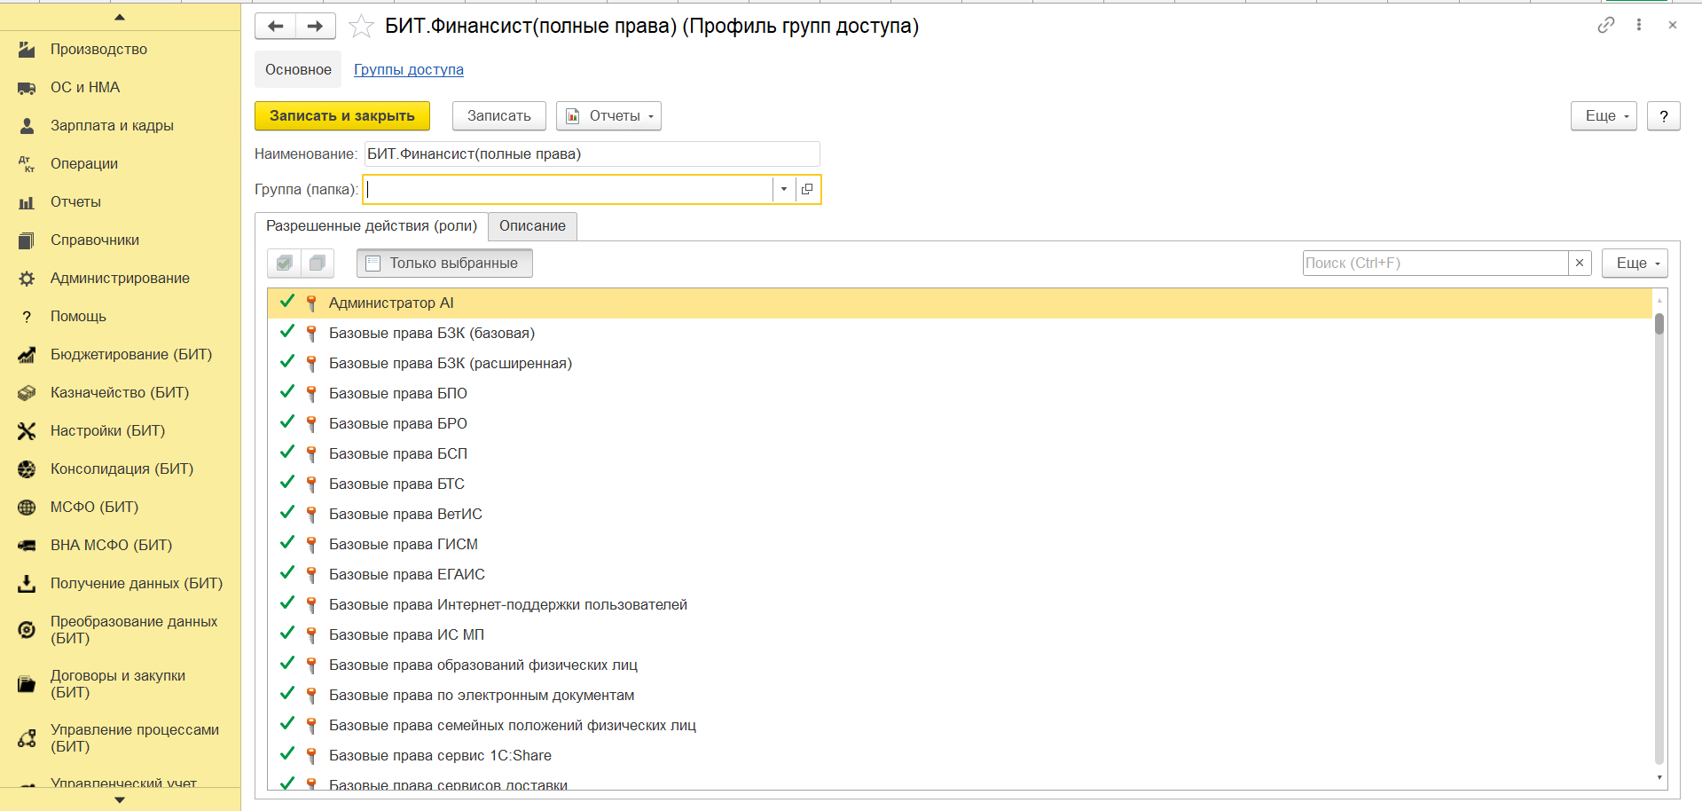The image size is (1702, 811).
Task: Open selected group folder form icon
Action: [807, 189]
